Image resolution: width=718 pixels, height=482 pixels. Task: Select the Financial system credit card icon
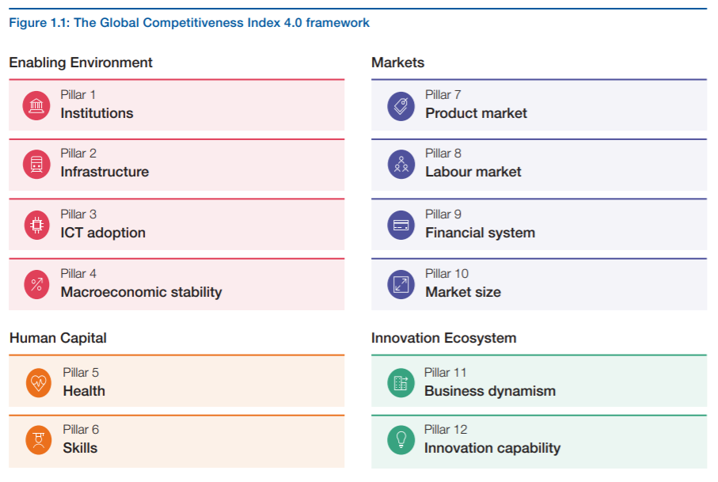(x=401, y=225)
